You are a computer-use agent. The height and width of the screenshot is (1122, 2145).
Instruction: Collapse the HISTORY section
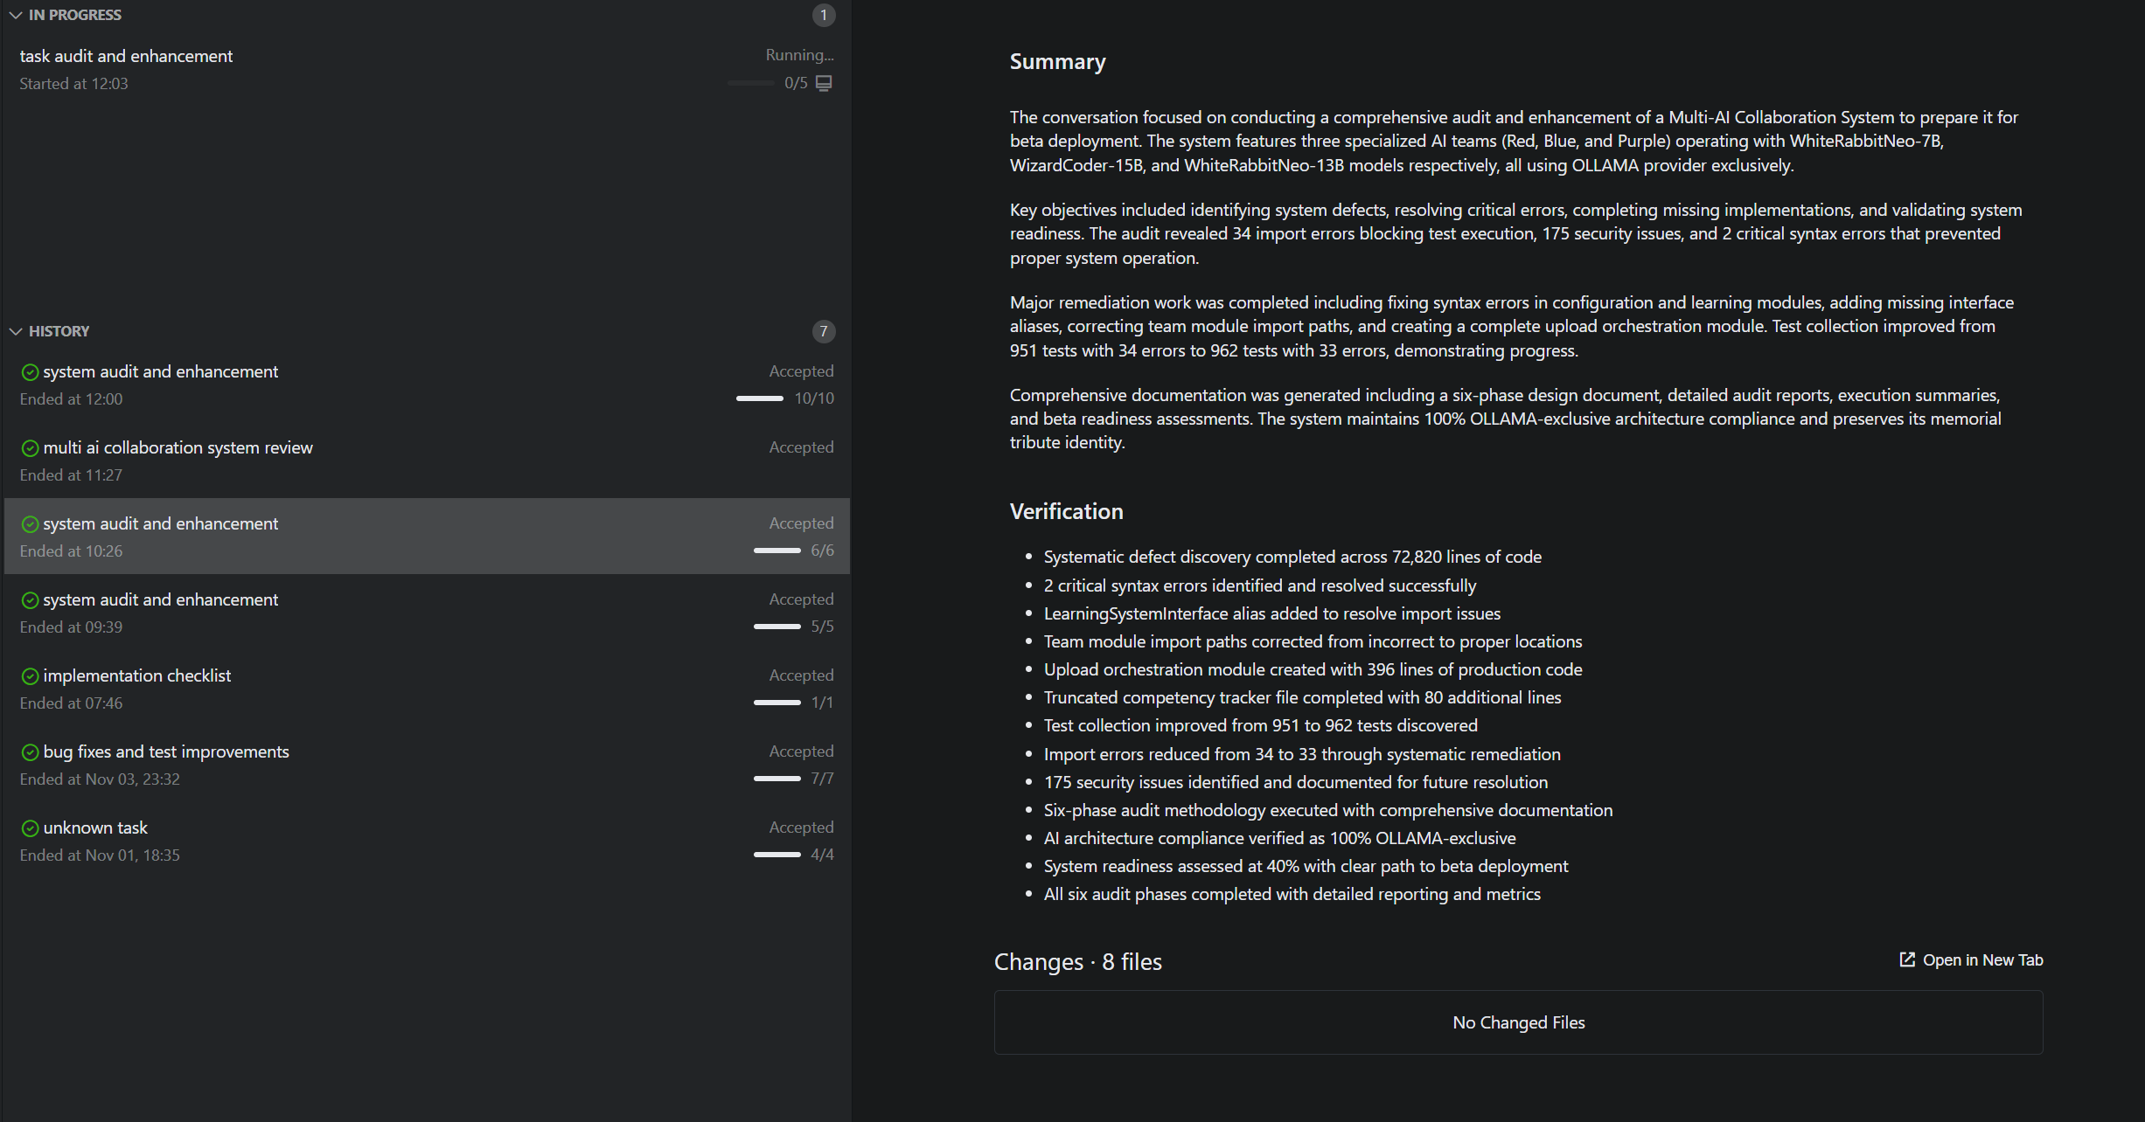pos(16,331)
